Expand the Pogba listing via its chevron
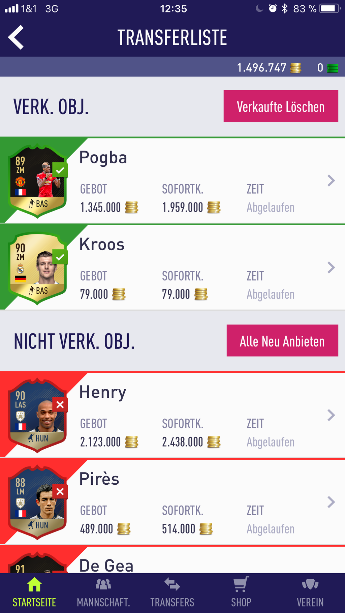The image size is (345, 613). 331,181
